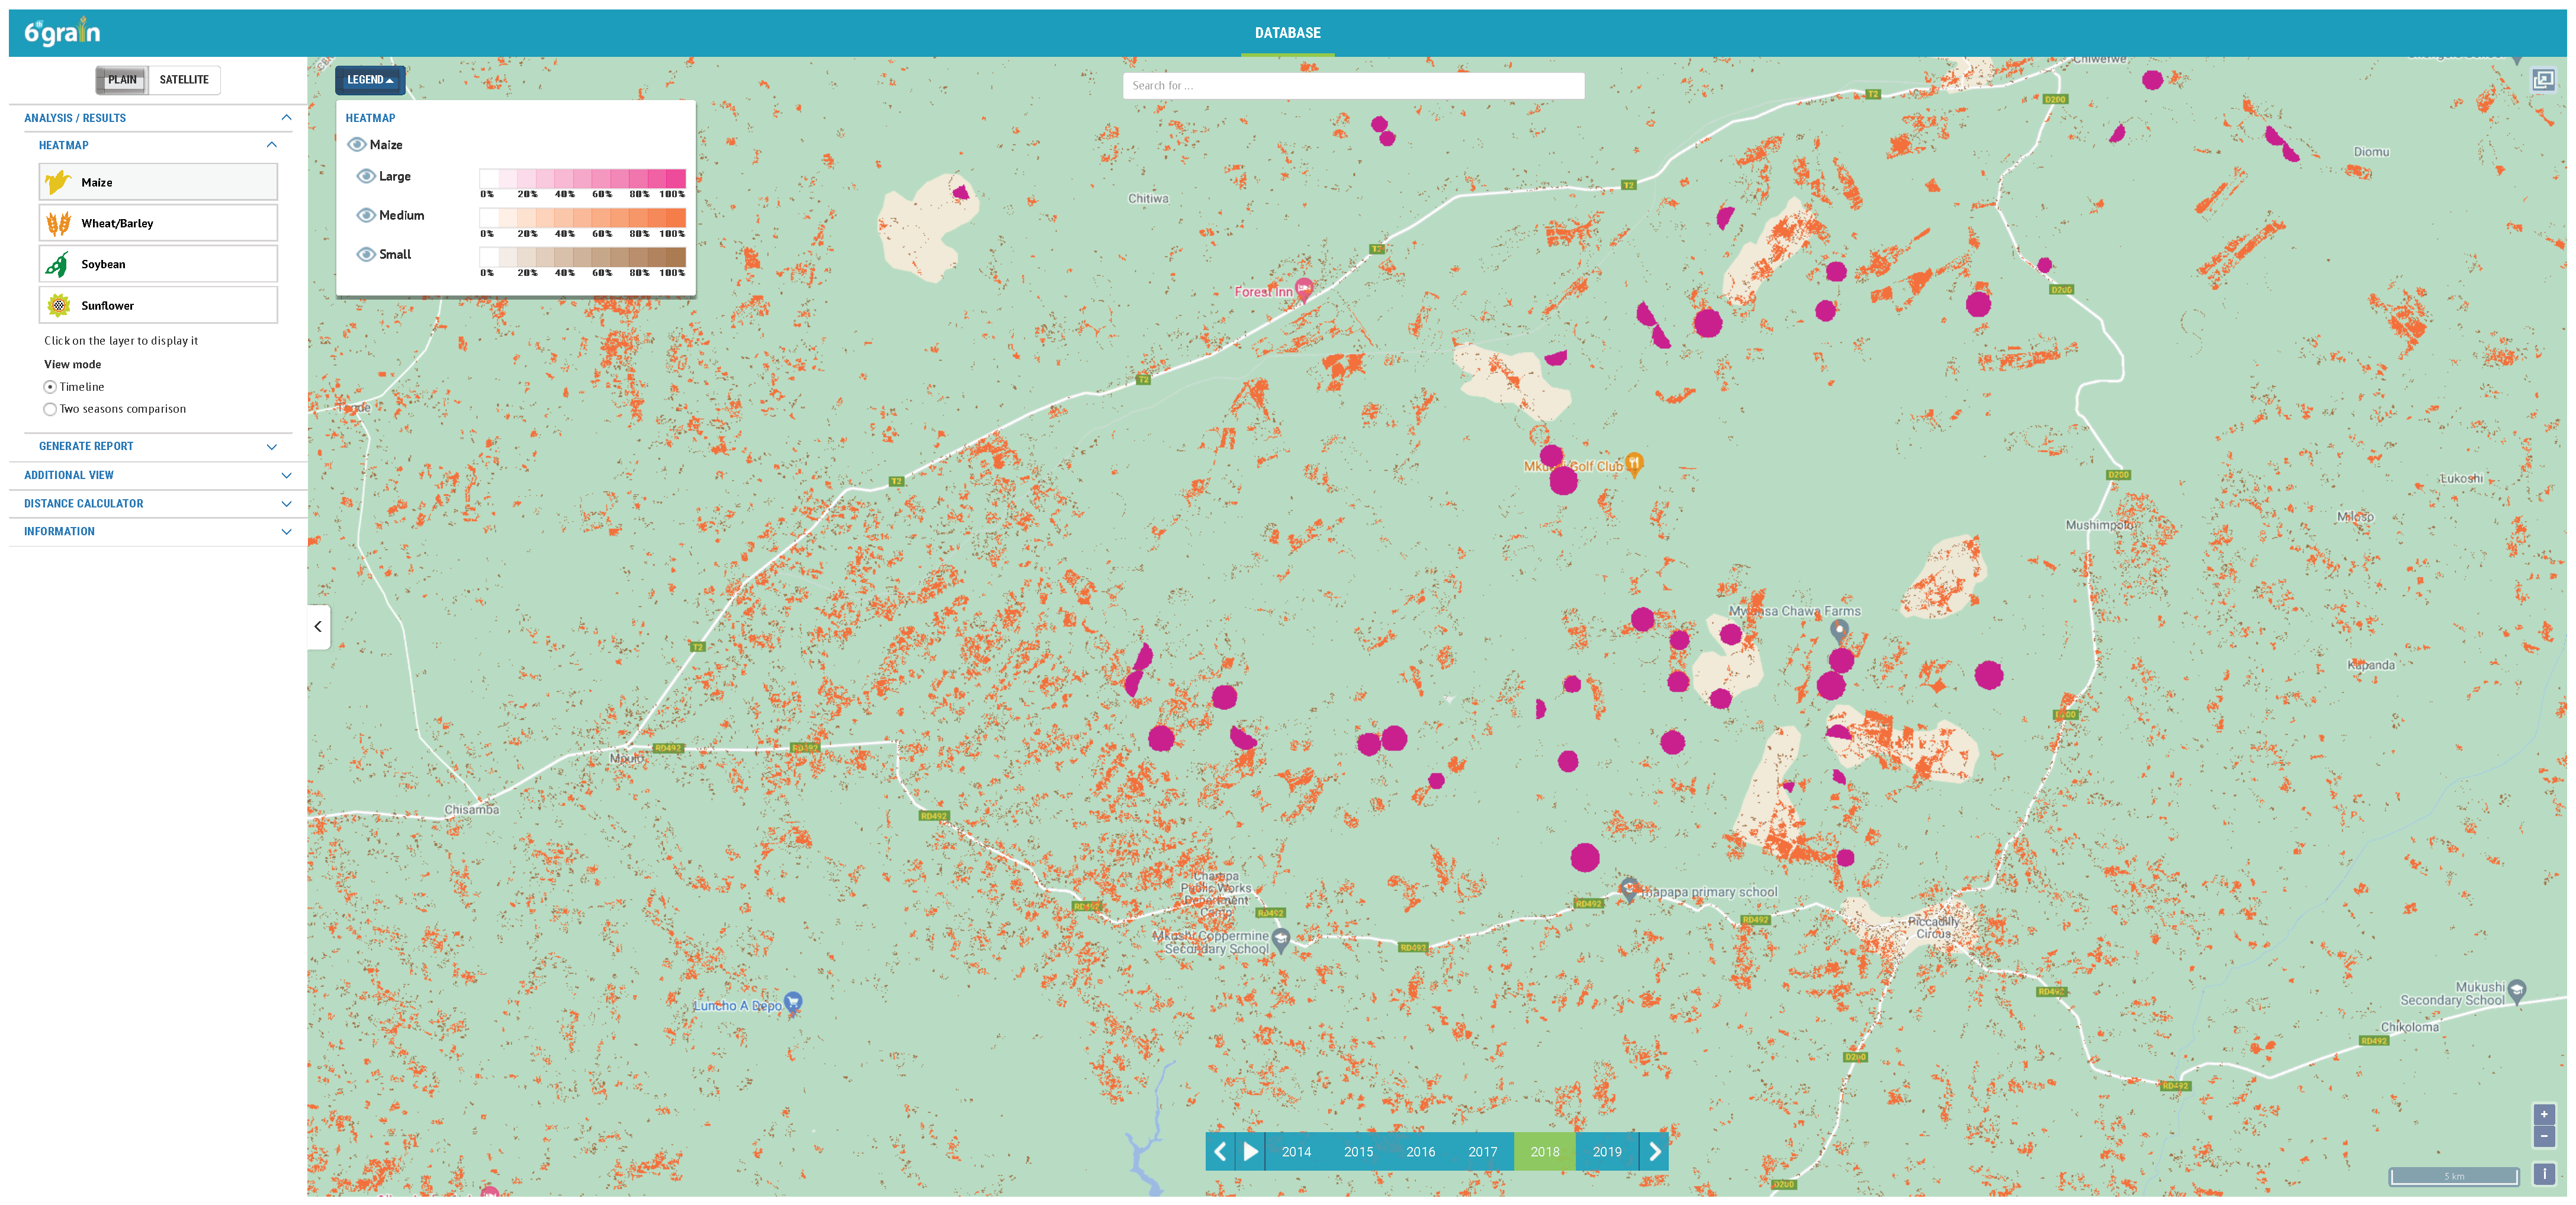Click the map zoom out minus button
The image size is (2576, 1205).
point(2543,1136)
